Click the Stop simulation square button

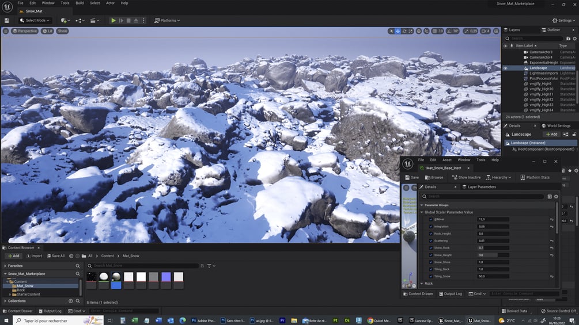(128, 21)
